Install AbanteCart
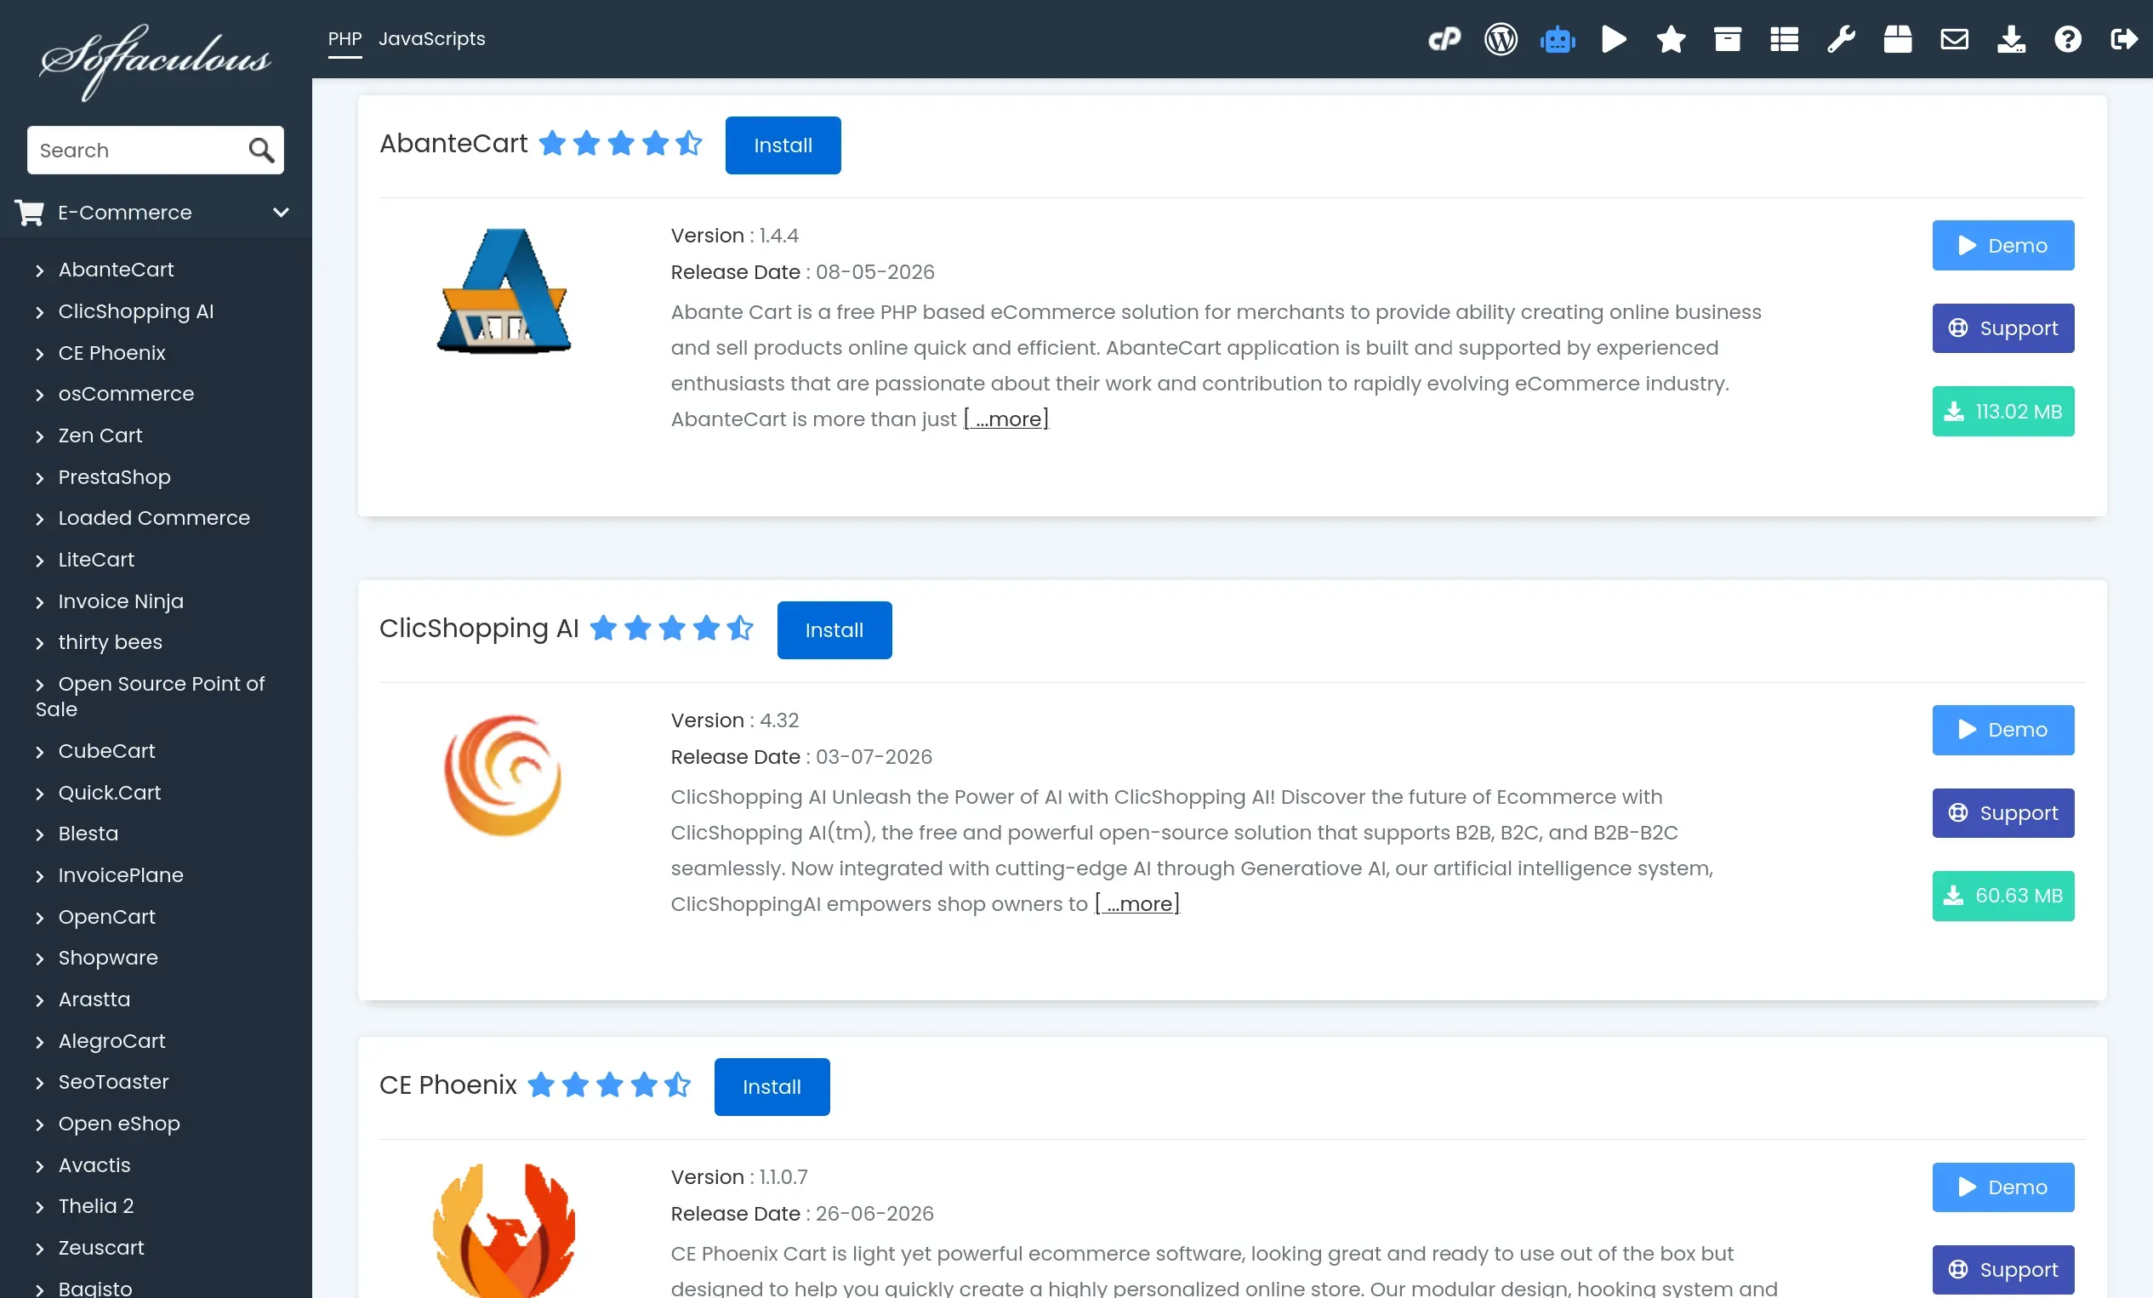The height and width of the screenshot is (1298, 2153). (x=783, y=145)
